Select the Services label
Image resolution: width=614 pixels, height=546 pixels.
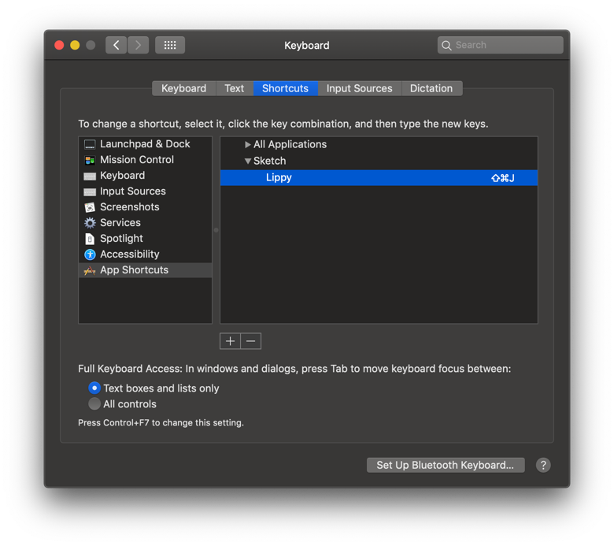pos(120,223)
